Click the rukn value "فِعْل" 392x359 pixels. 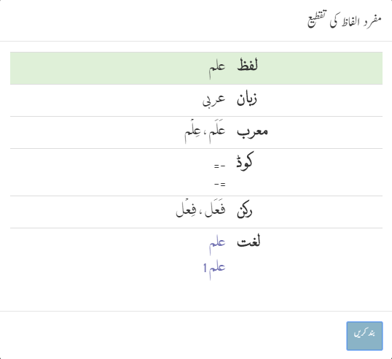(x=187, y=209)
